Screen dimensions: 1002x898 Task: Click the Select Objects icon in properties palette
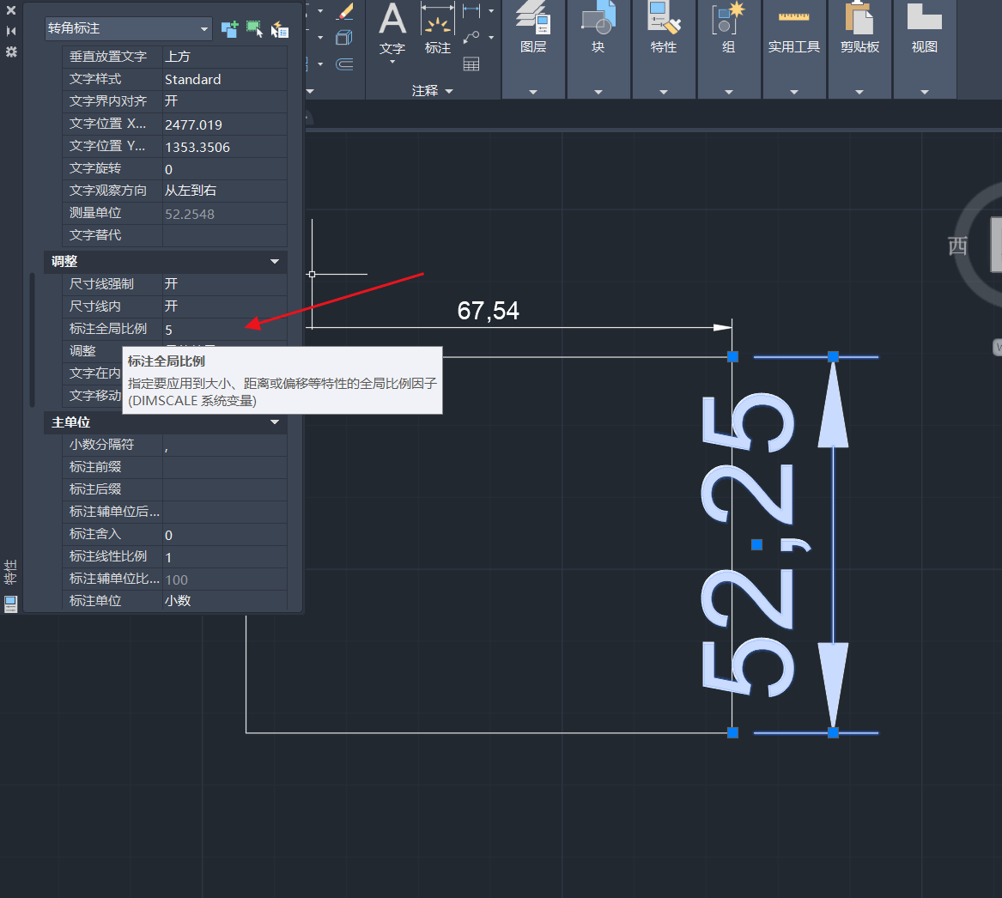pyautogui.click(x=254, y=28)
